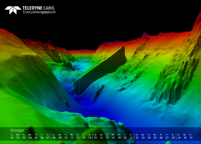Choose date 24 in October calendar

pyautogui.click(x=149, y=137)
